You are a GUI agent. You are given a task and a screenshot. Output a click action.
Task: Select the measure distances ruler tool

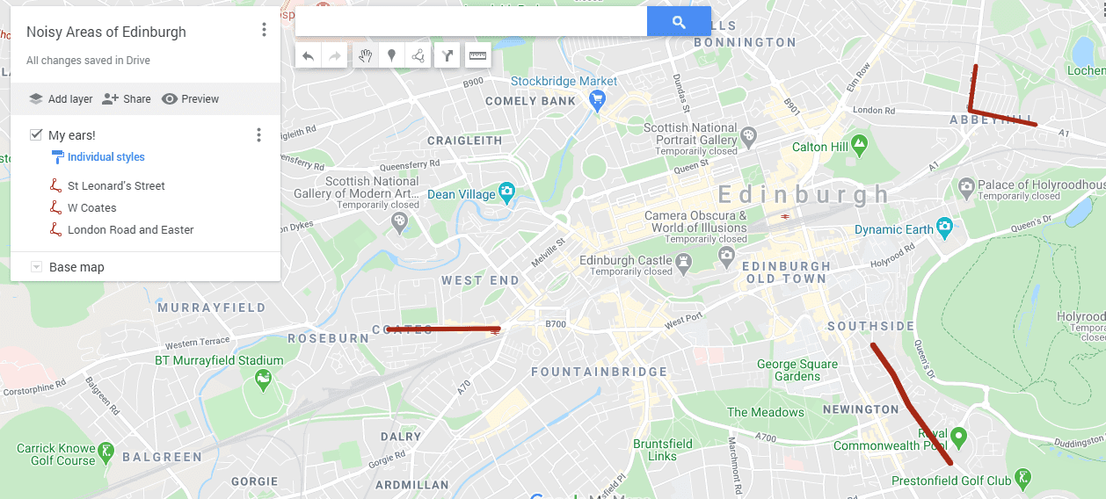pos(477,56)
